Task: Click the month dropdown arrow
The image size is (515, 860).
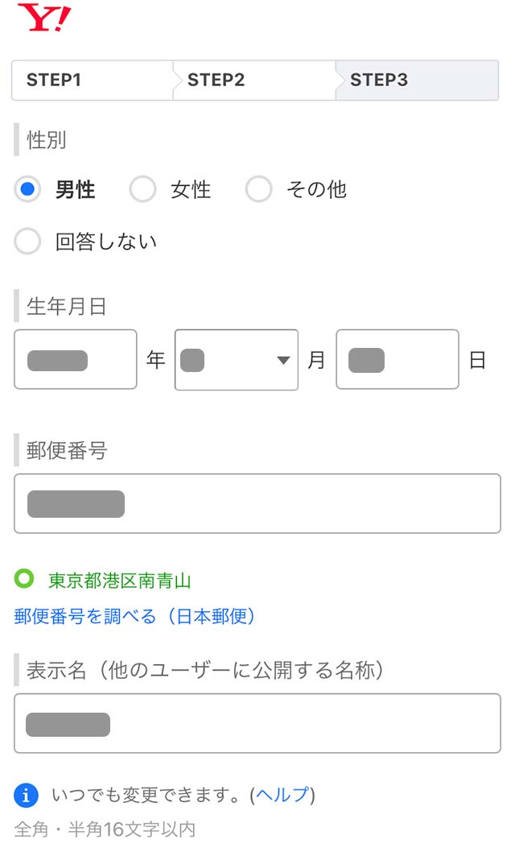Action: coord(282,360)
